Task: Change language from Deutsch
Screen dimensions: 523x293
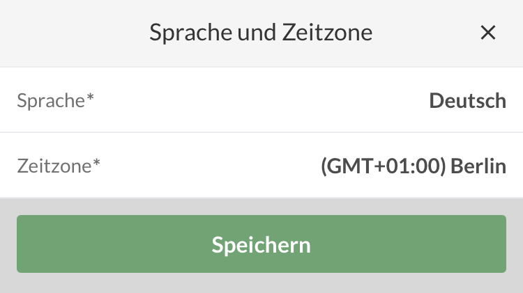Action: pos(467,100)
